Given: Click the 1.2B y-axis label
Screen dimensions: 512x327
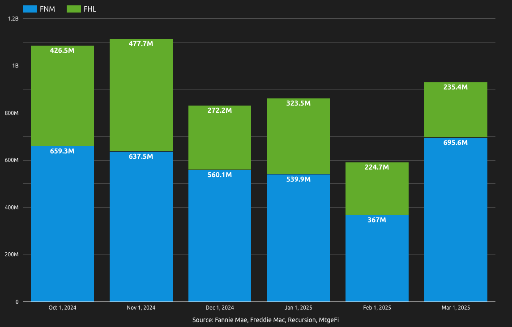Looking at the screenshot, I should (x=13, y=19).
